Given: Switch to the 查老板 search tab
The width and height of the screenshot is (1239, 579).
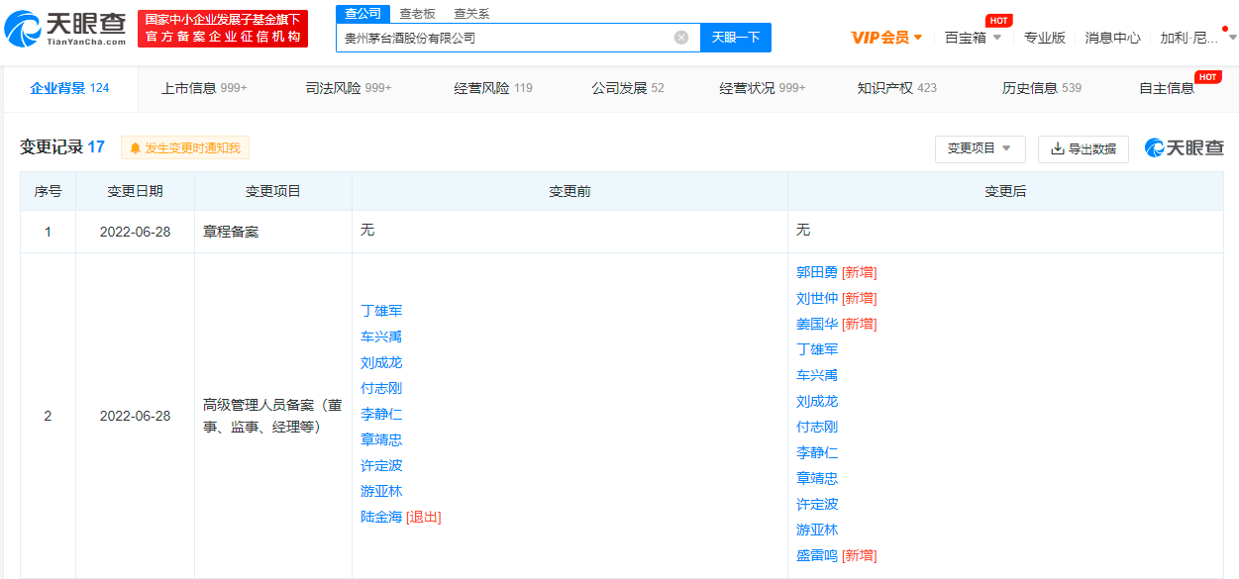Looking at the screenshot, I should pos(417,14).
